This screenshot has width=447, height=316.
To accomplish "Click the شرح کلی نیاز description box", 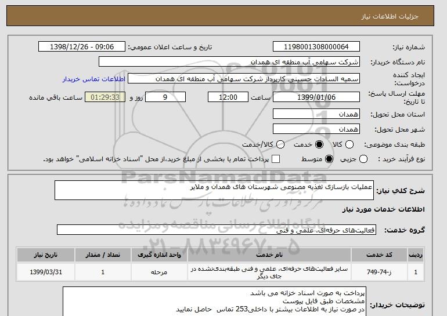I will pos(214,190).
